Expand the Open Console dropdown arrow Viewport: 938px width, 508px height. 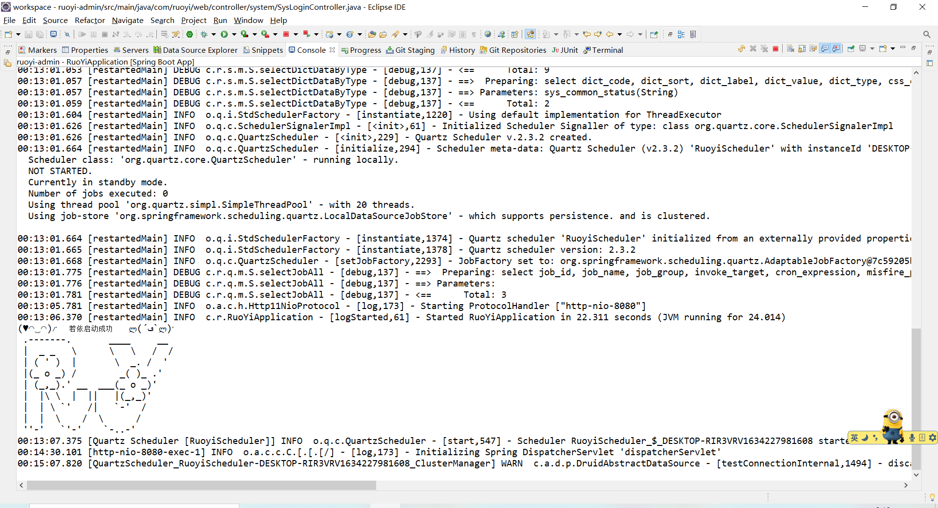[893, 48]
